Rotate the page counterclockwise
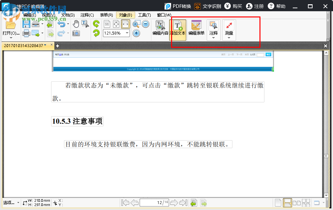Screen dimensions: 333x210 [x=96, y=33]
